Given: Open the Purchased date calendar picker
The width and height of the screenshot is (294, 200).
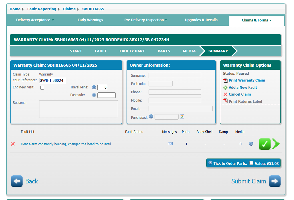Looking at the screenshot, I should tap(182, 117).
